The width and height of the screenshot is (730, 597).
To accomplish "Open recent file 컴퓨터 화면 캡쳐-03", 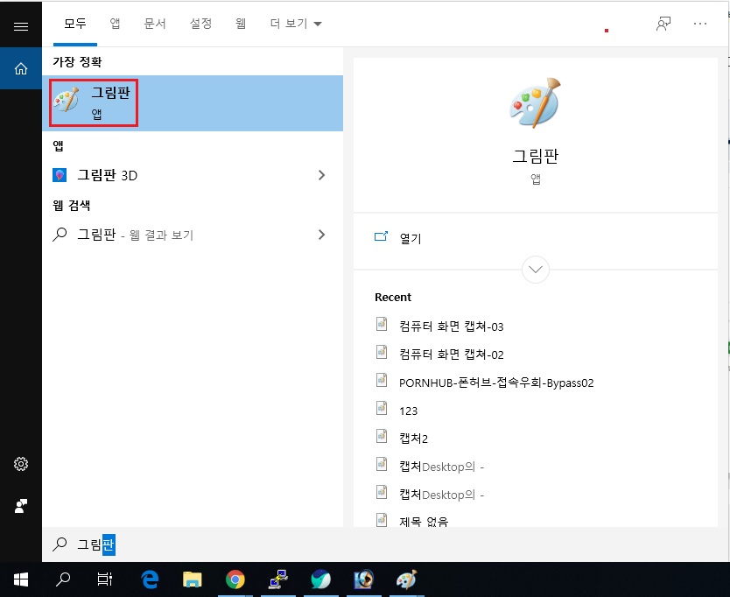I will pos(451,327).
